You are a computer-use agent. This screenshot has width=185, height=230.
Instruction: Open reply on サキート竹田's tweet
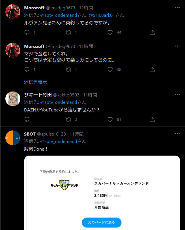27,120
